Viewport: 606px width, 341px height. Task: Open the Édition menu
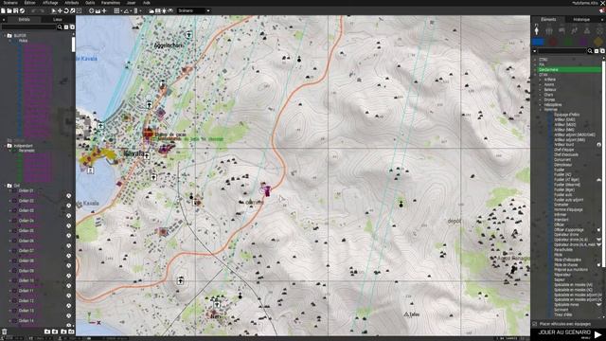[29, 3]
